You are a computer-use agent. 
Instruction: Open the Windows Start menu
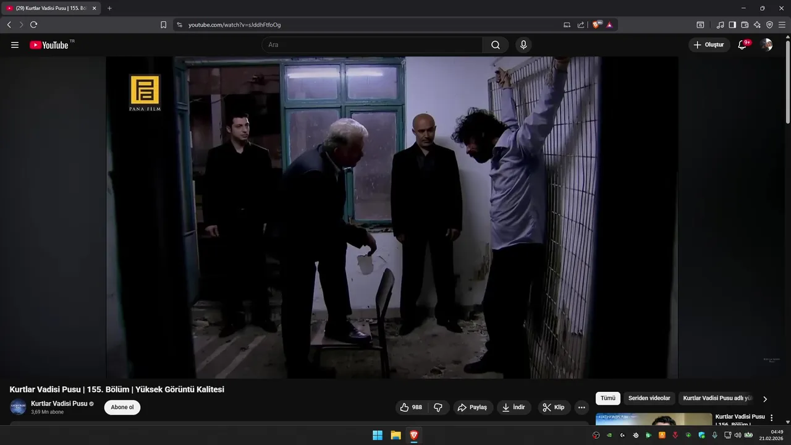(x=378, y=435)
